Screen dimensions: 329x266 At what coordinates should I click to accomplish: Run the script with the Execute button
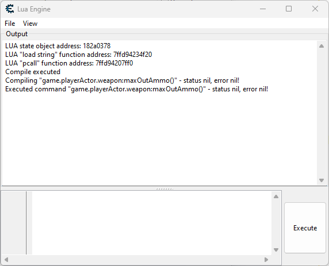pos(305,228)
